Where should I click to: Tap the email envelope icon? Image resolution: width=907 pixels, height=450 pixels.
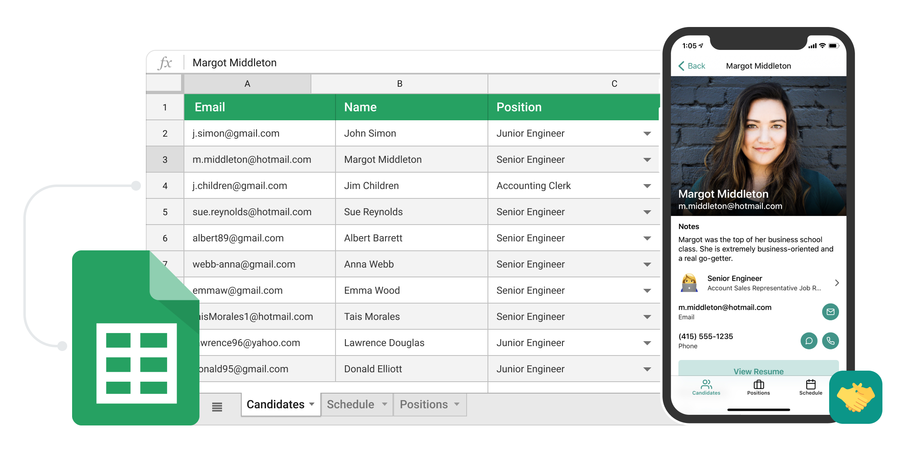point(830,312)
